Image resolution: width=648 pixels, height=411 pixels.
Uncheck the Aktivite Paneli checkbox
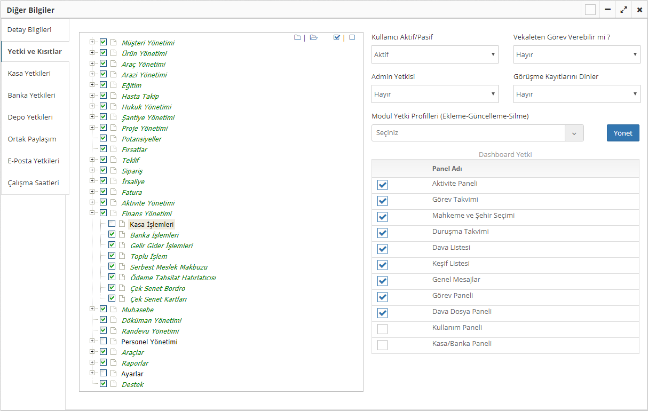(382, 185)
